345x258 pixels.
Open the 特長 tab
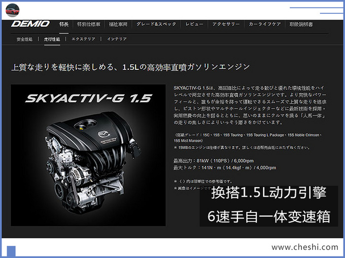pos(64,24)
